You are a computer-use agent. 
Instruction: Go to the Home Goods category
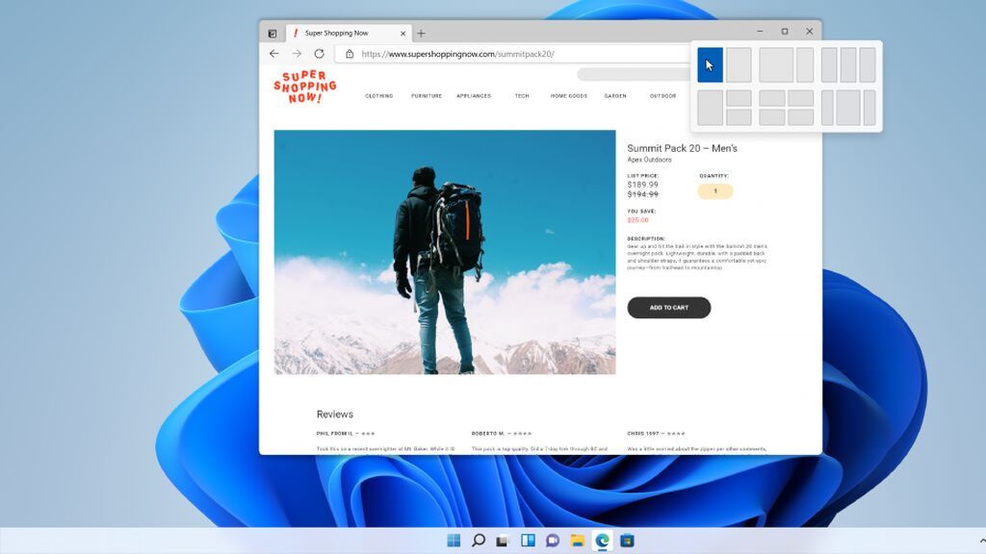(x=568, y=96)
